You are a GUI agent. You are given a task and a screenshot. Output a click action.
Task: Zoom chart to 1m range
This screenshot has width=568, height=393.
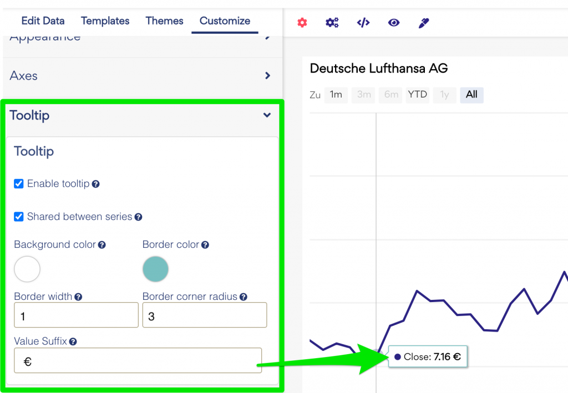336,95
